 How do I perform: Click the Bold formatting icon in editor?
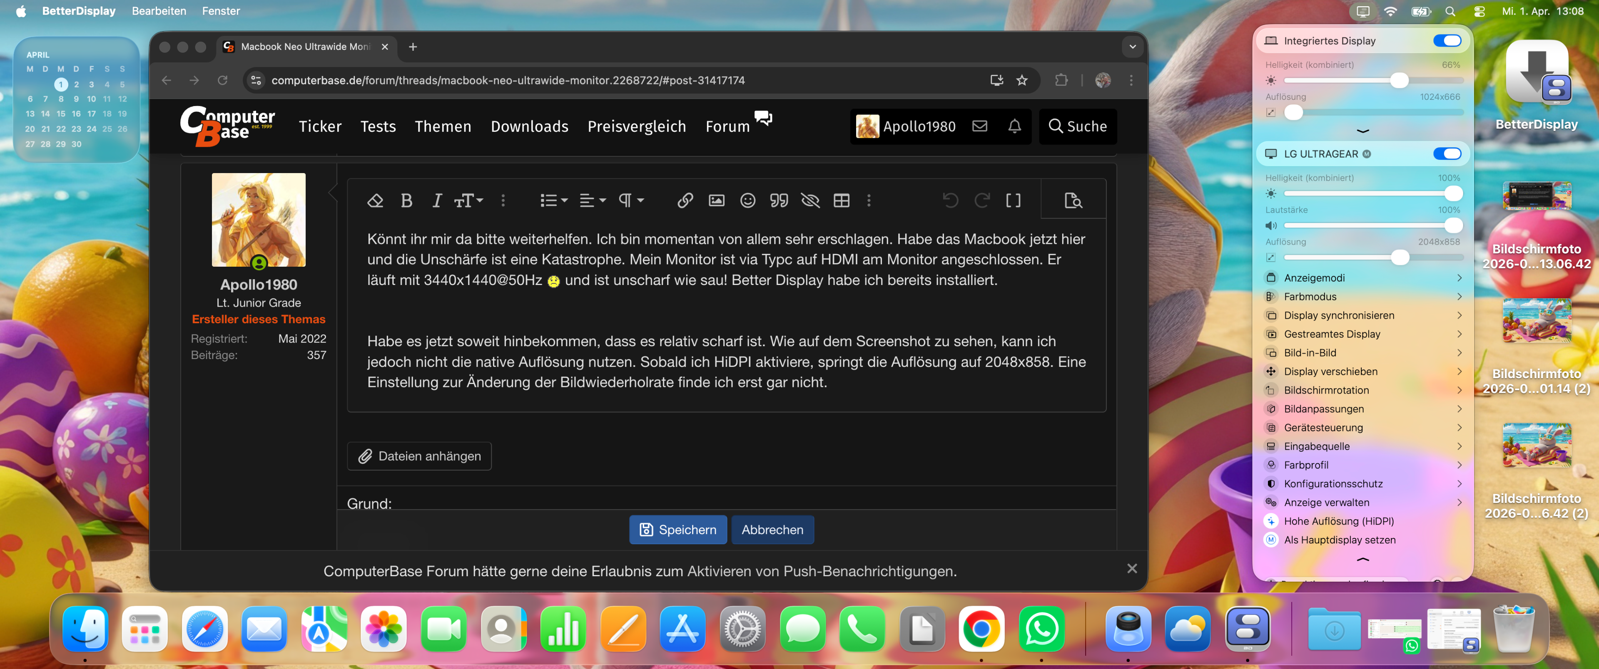[x=406, y=200]
